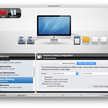Screen dimensions: 108x108
Task: Click the Cores (4): status label
Action: [x=21, y=95]
